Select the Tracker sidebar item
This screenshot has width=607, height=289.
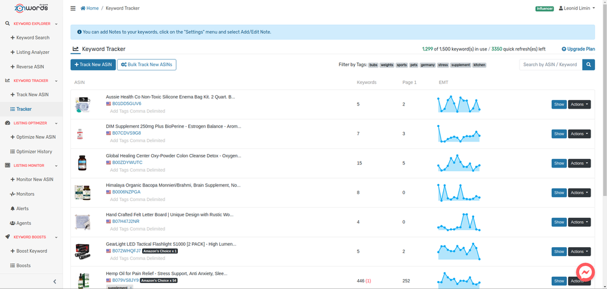tap(32, 109)
